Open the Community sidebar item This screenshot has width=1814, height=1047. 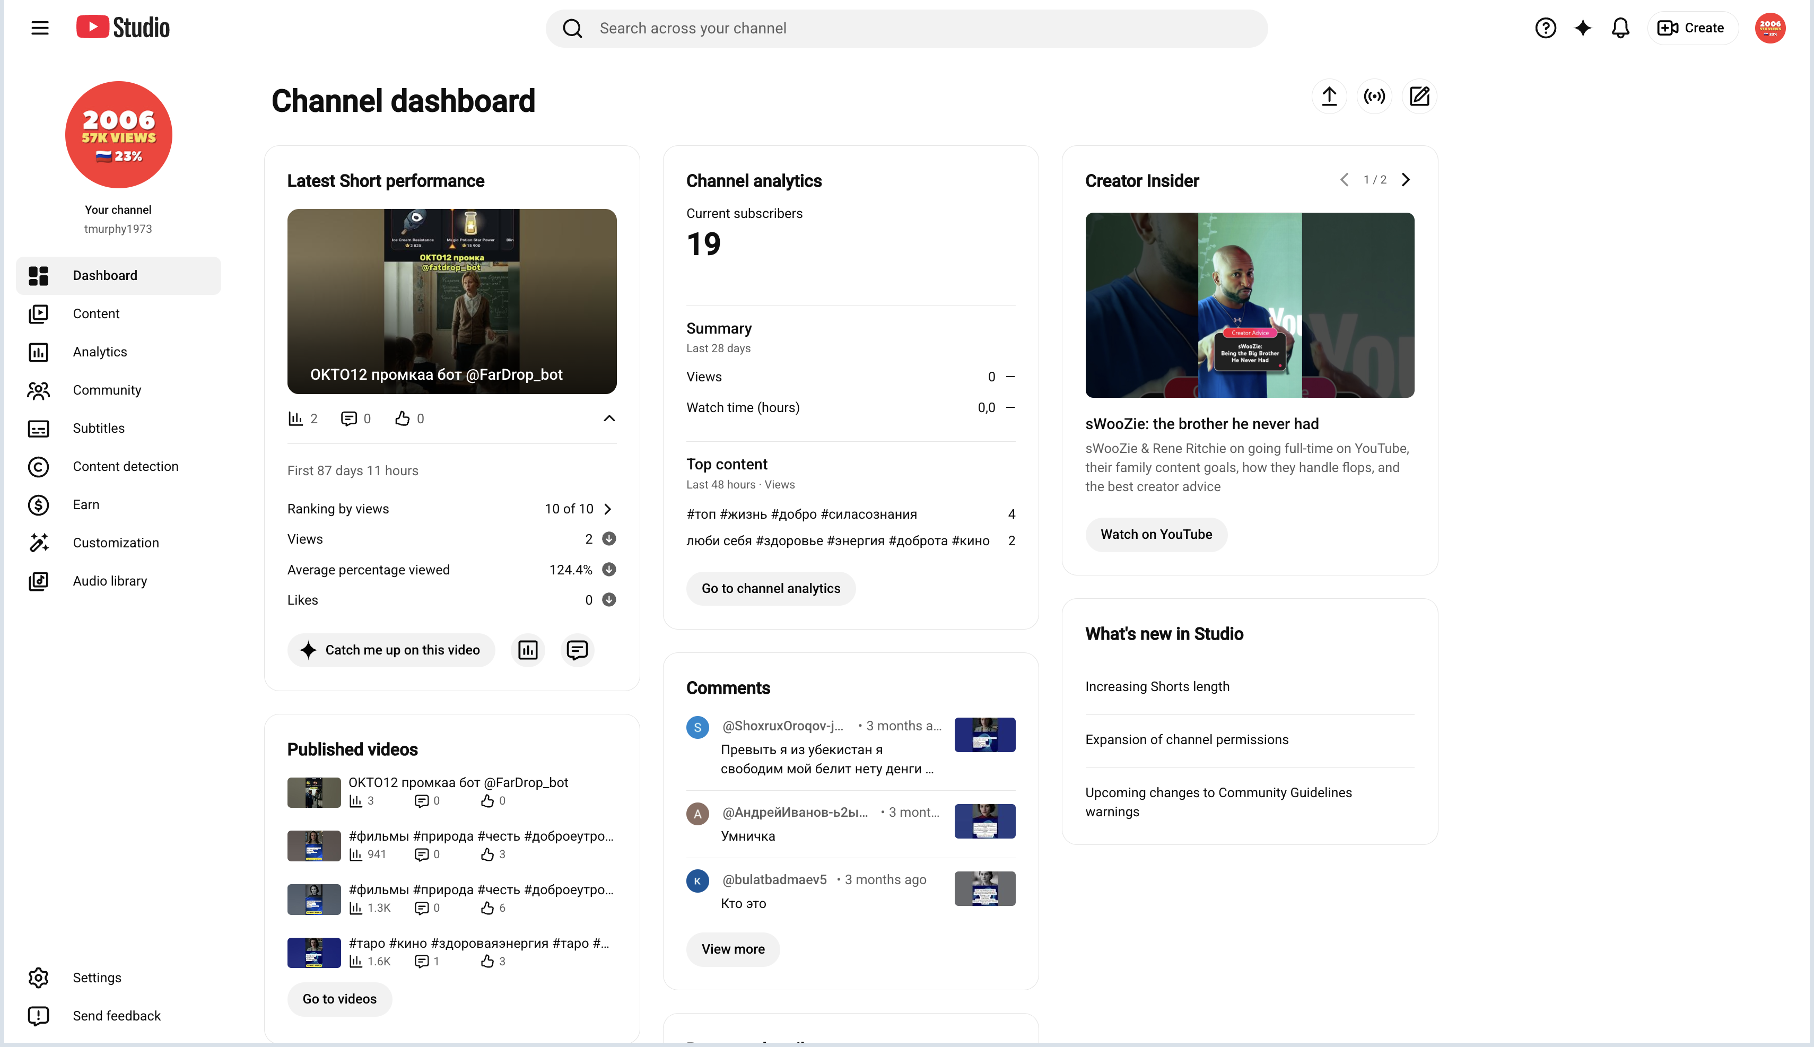119,390
